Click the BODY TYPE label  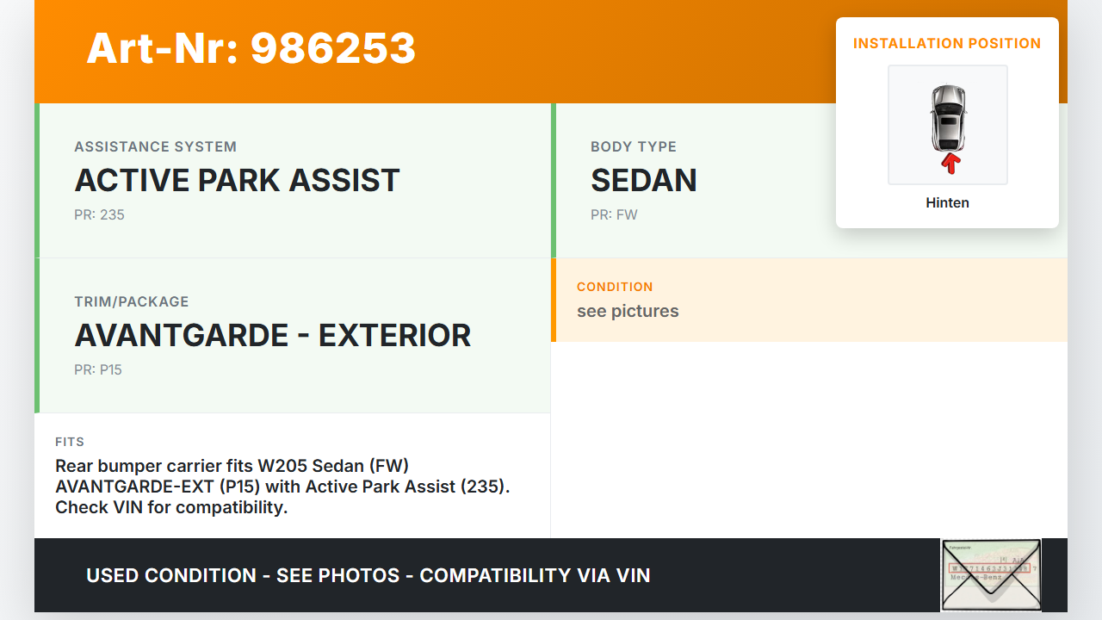pos(634,146)
